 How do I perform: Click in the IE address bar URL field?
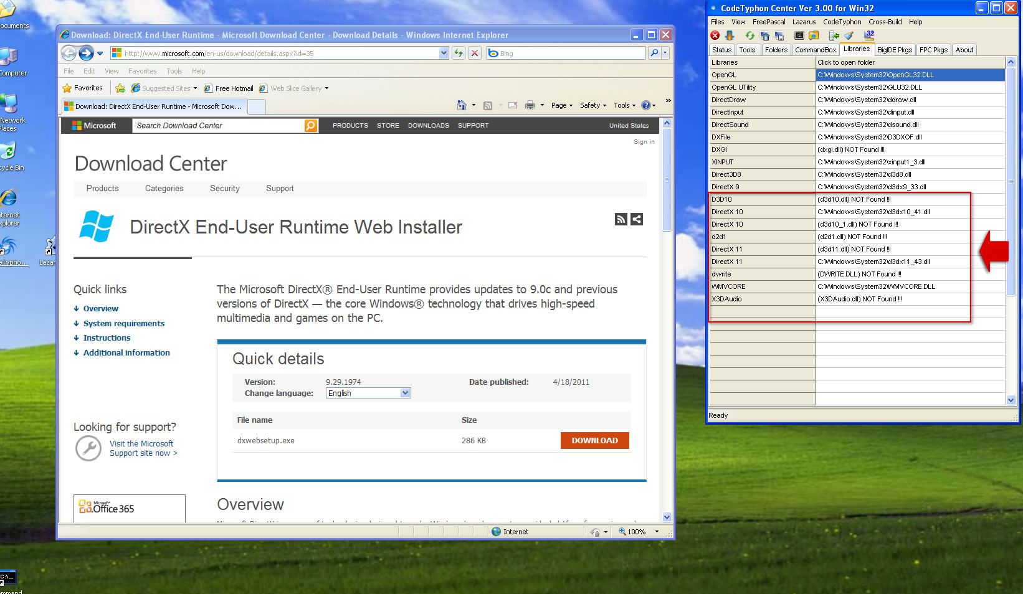[280, 53]
